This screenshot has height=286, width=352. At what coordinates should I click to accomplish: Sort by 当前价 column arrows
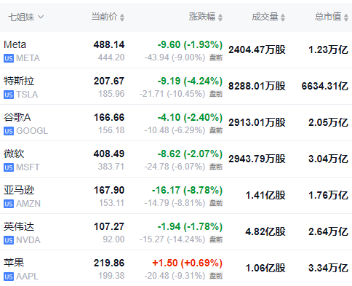pos(122,17)
